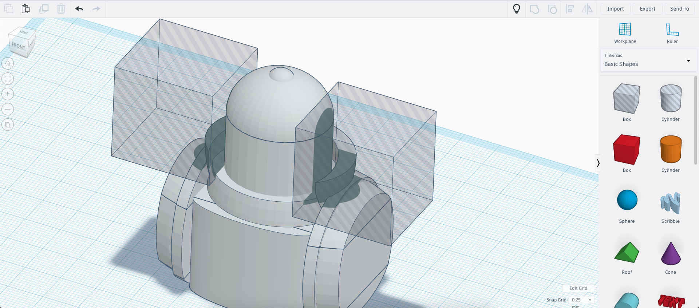Screen dimensions: 699x308
Task: Toggle Show All lightbulb icon
Action: click(x=516, y=9)
